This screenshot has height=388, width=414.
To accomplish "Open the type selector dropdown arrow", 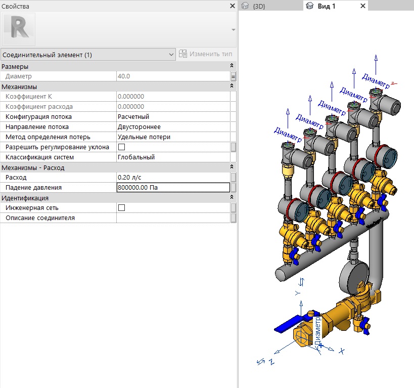I will click(233, 30).
